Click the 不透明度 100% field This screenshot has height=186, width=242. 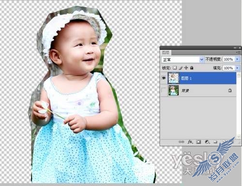(229, 59)
